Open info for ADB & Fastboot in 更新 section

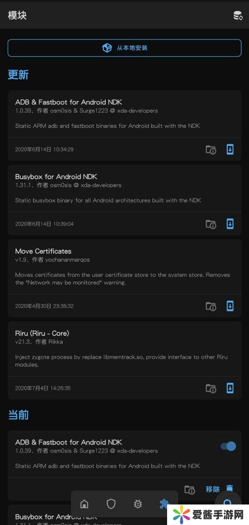pyautogui.click(x=211, y=150)
